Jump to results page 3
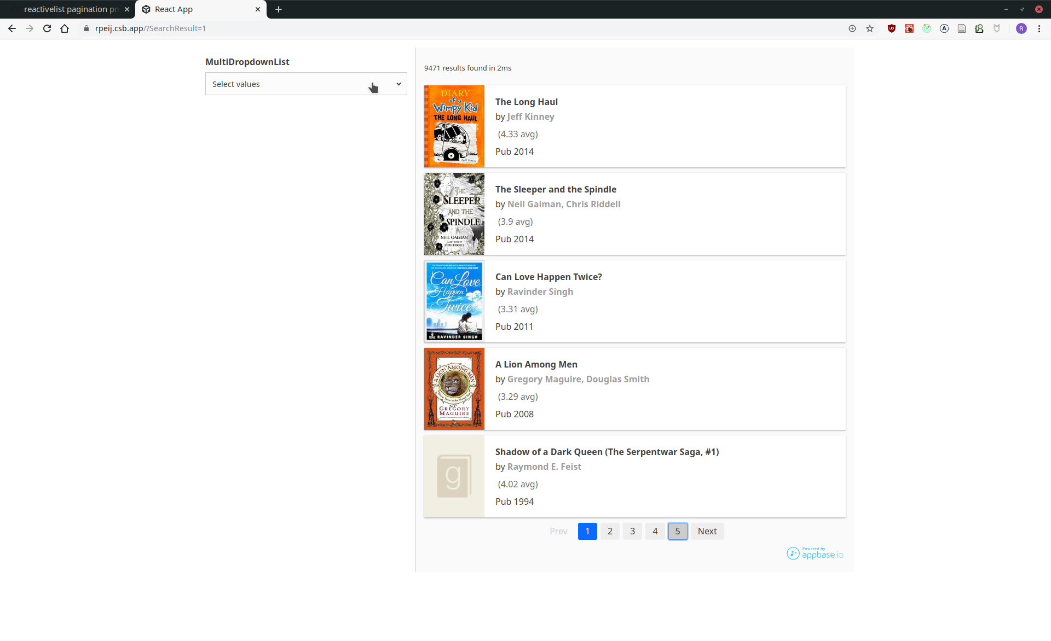Image resolution: width=1051 pixels, height=641 pixels. pos(632,531)
